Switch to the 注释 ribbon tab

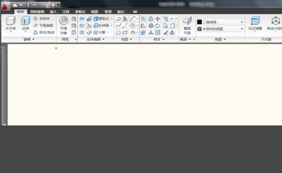66,12
